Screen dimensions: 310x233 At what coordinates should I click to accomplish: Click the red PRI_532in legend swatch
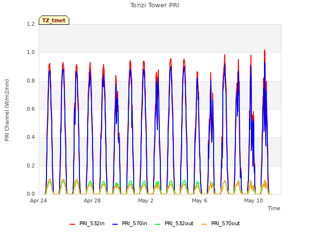tap(72, 224)
